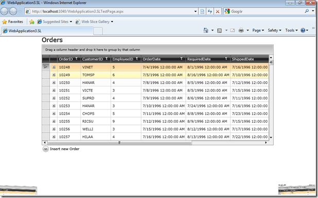Screen dimensions: 318x198
Task: Click OrderDate column filter funnel icon
Action: click(x=182, y=59)
